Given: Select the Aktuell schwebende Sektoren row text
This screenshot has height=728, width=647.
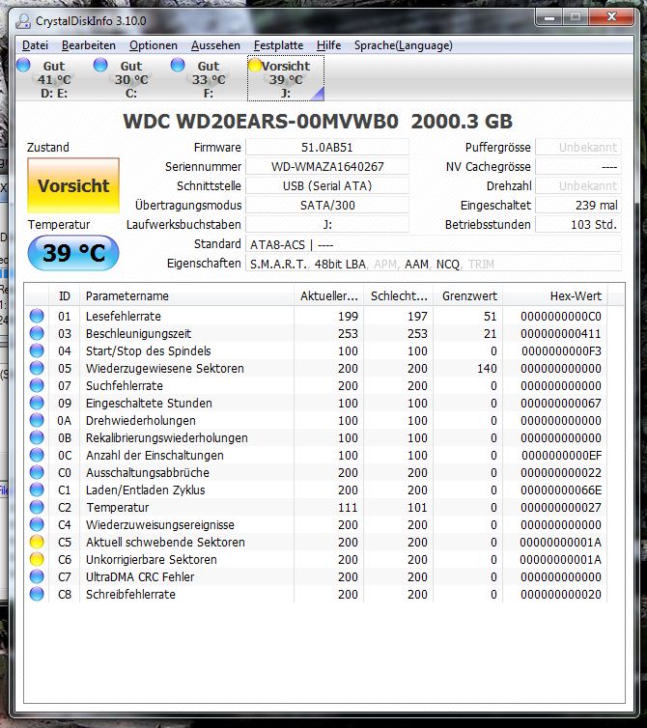Looking at the screenshot, I should click(165, 542).
